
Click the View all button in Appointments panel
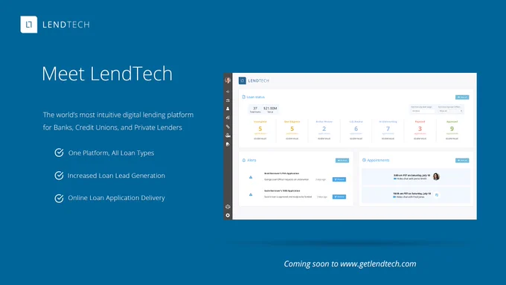coord(462,161)
